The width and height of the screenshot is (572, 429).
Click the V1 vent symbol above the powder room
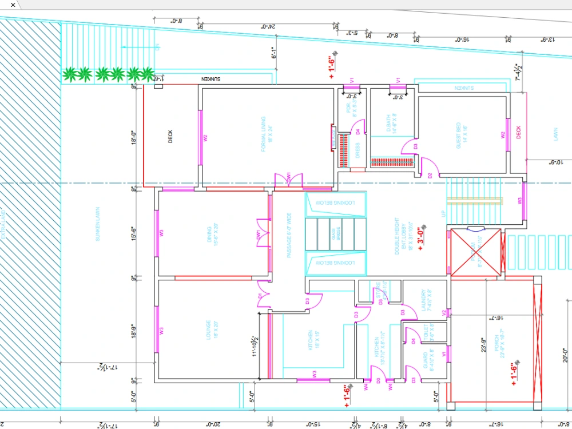351,84
